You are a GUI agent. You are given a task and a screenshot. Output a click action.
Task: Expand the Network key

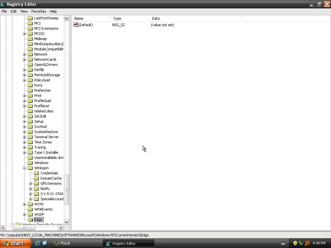[x=25, y=54]
